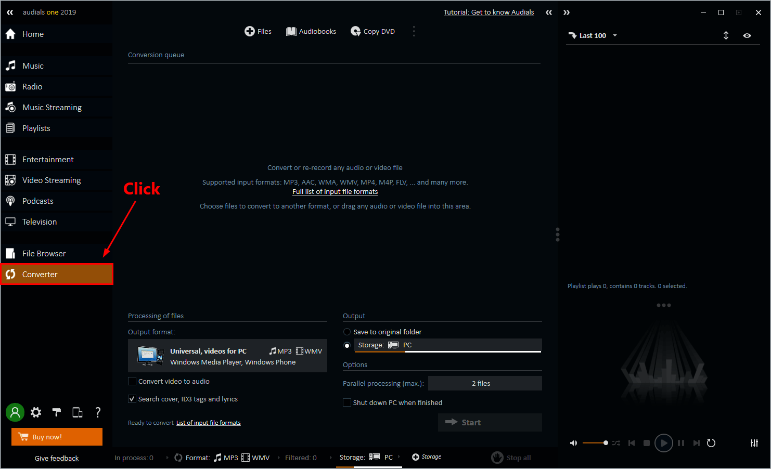Click the Podcasts icon

click(x=10, y=201)
